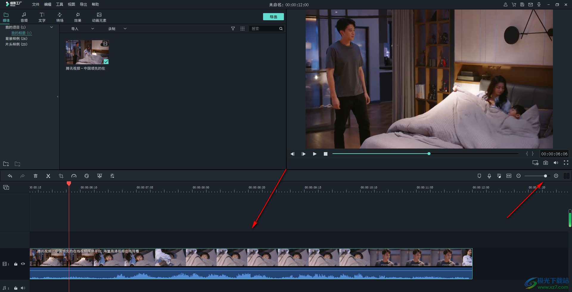
Task: Select the crop tool
Action: click(61, 176)
